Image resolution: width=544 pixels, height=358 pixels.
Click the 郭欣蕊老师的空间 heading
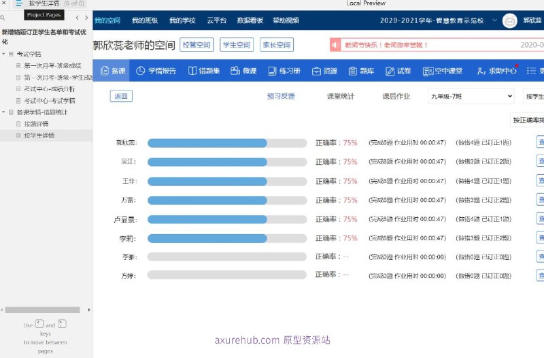(133, 45)
